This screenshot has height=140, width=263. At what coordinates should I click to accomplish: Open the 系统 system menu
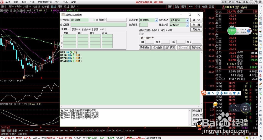click(x=8, y=2)
